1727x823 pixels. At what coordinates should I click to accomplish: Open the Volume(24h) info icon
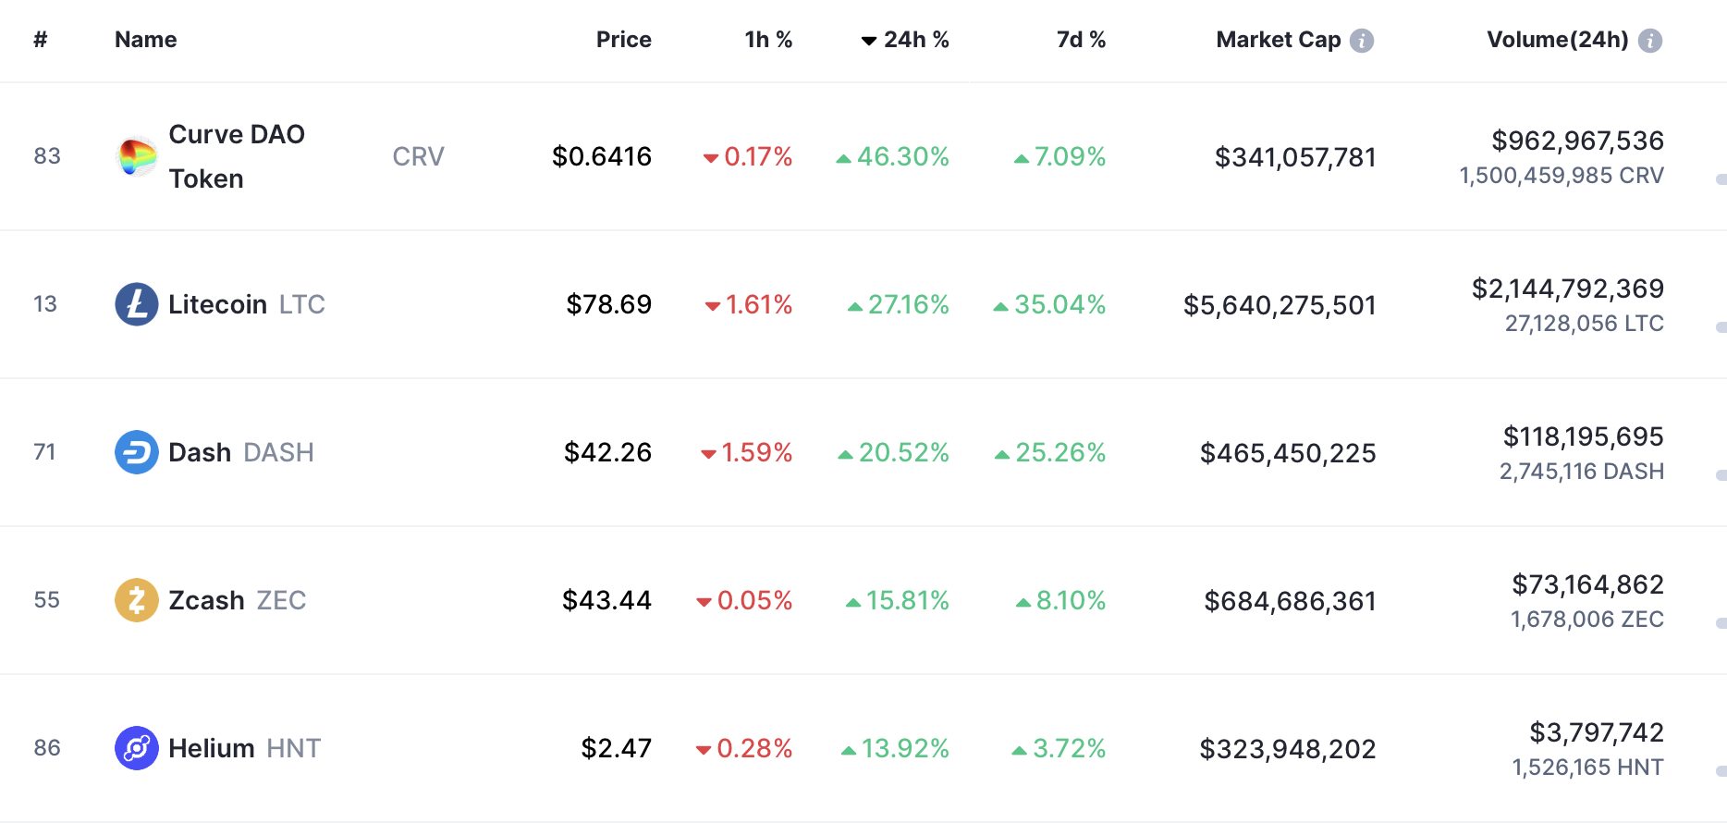1650,41
